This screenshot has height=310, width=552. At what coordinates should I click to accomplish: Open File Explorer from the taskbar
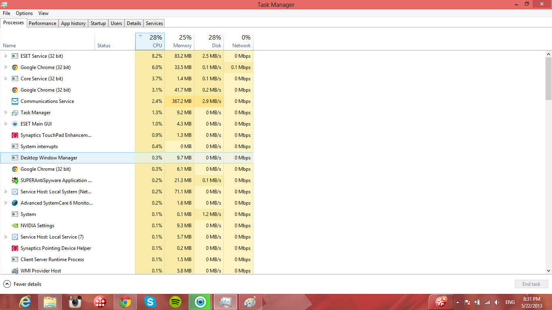(x=50, y=302)
